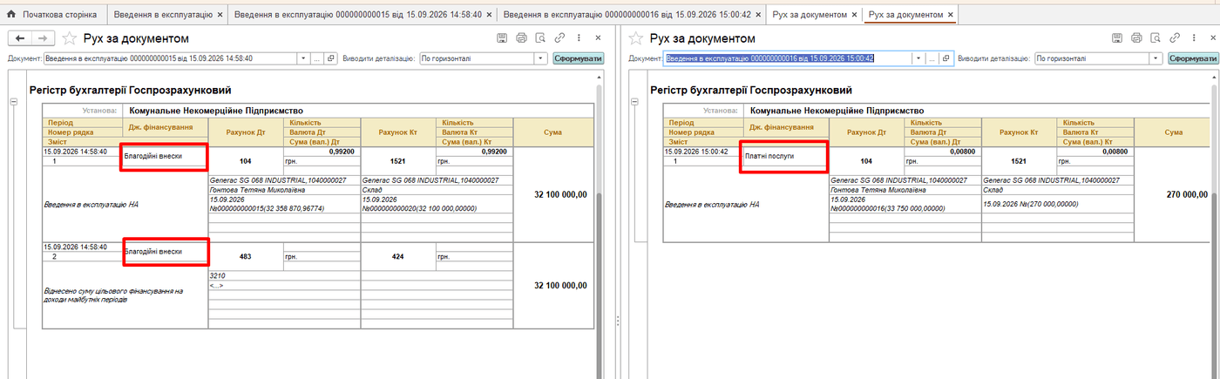Screen dimensions: 1220x379
Task: Close the Введення в експлуатацію 000000000015 tab
Action: pyautogui.click(x=488, y=15)
